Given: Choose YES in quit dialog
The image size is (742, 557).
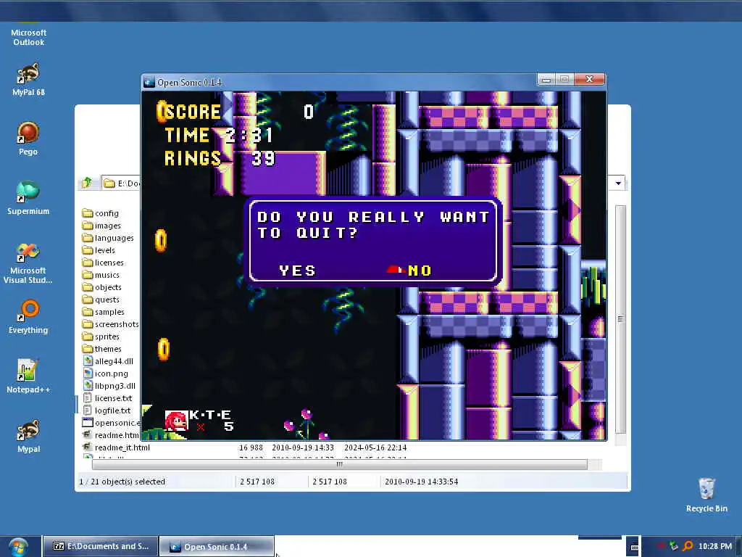Looking at the screenshot, I should point(297,271).
